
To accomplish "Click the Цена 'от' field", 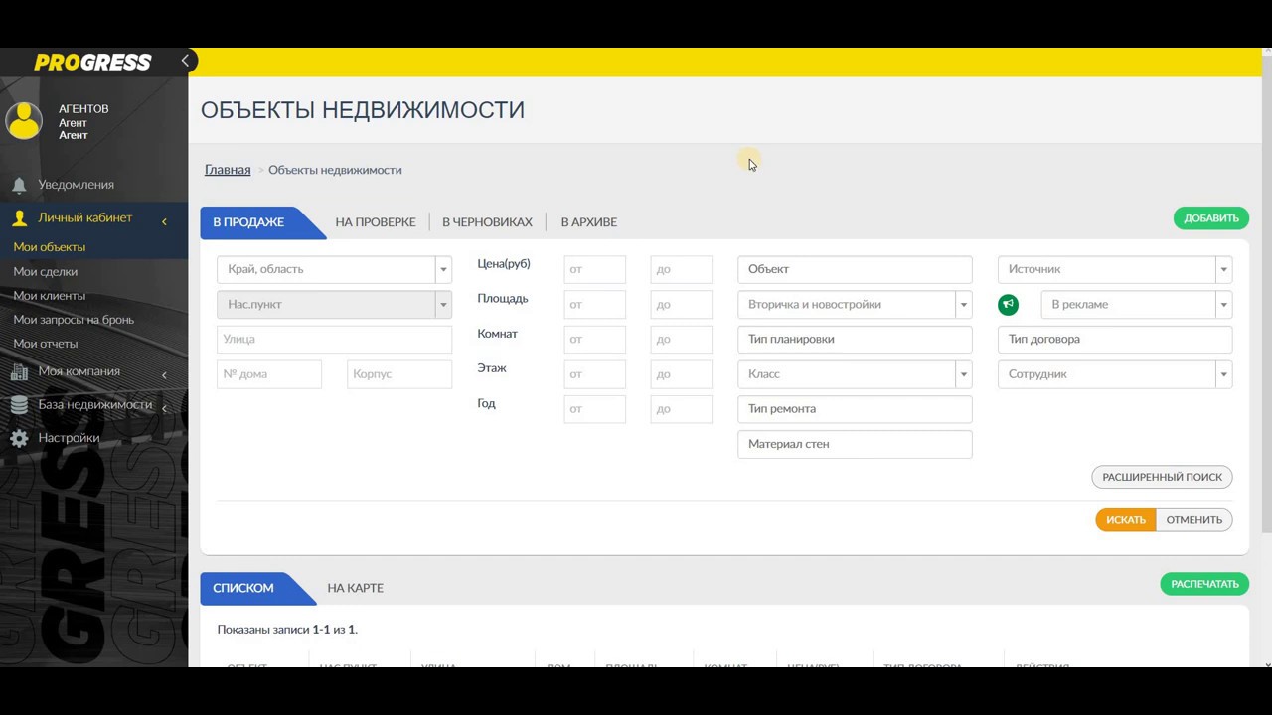I will [x=595, y=269].
